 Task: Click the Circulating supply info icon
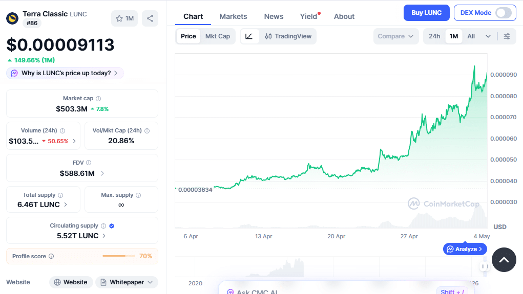(103, 226)
